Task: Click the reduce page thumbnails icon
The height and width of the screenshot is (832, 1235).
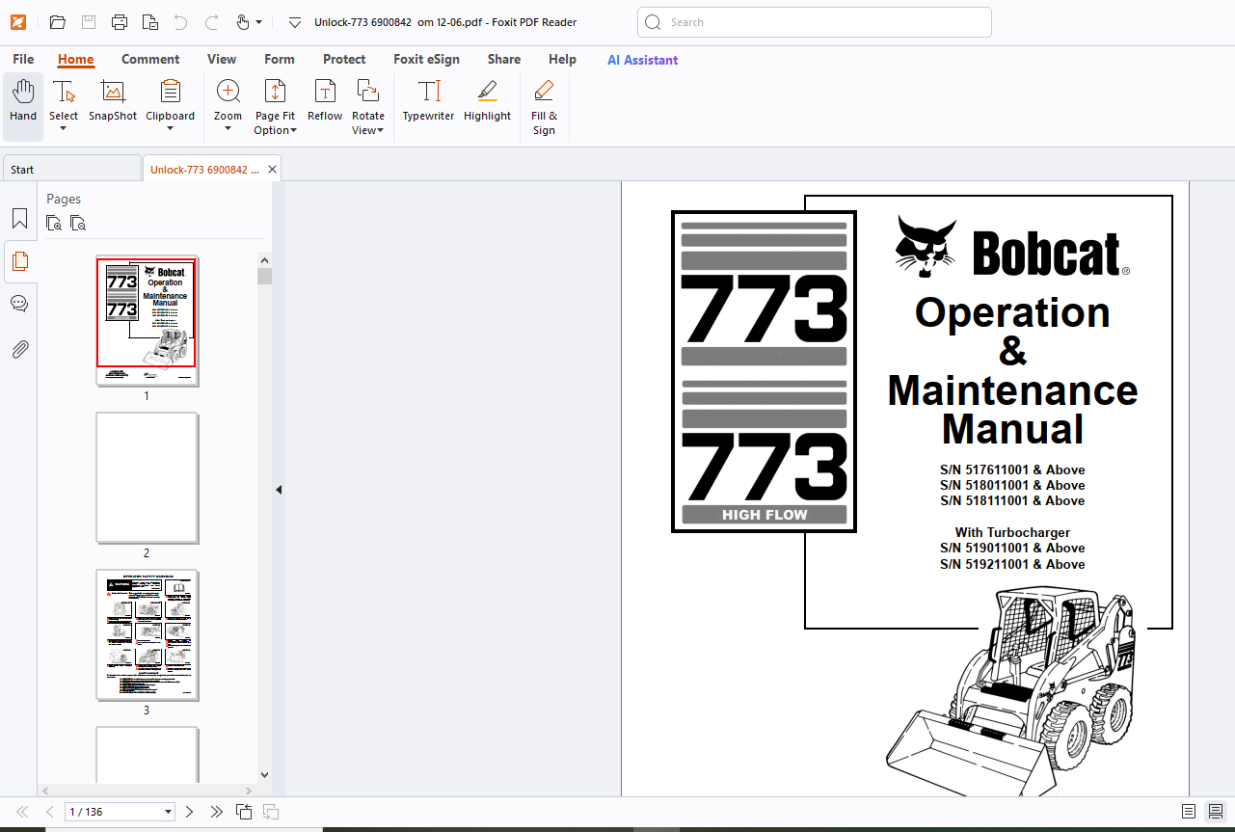Action: (x=78, y=223)
